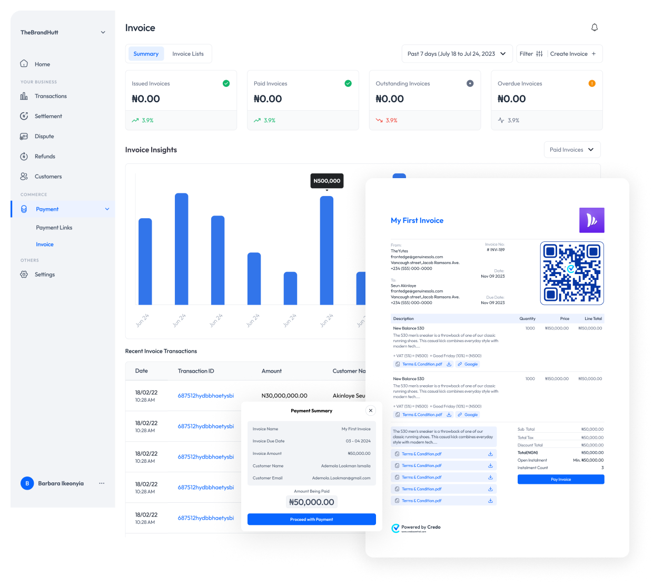Click the plus icon beside Create Invoice
The image size is (653, 584).
(593, 54)
